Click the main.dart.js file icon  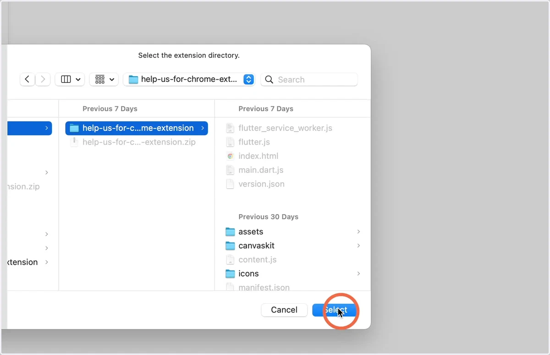[230, 170]
